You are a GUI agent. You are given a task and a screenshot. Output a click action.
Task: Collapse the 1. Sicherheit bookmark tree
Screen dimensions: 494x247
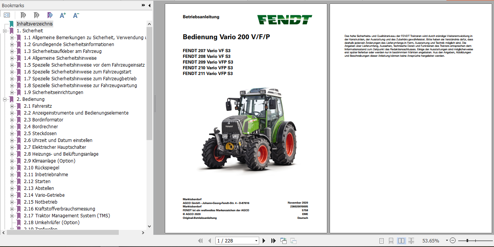tap(5, 31)
